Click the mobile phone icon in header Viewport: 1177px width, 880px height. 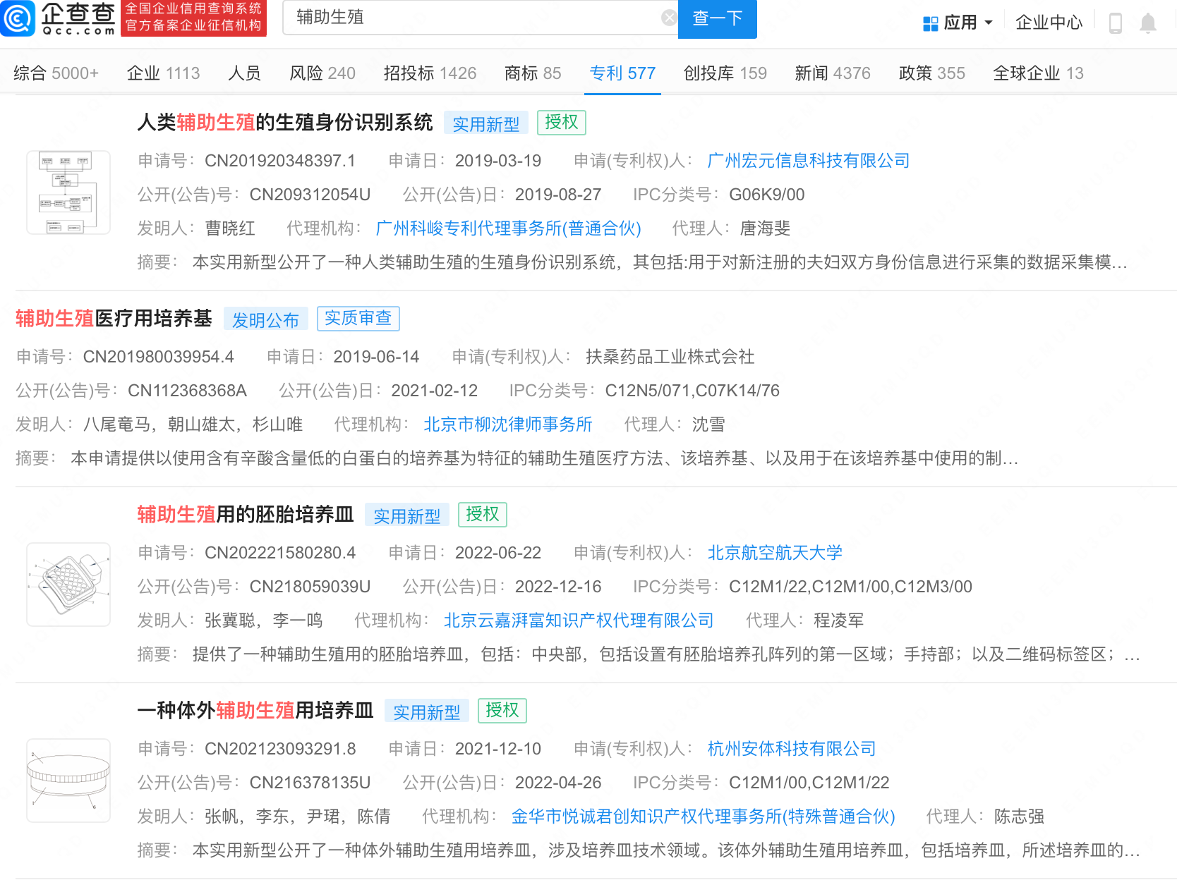click(x=1116, y=23)
